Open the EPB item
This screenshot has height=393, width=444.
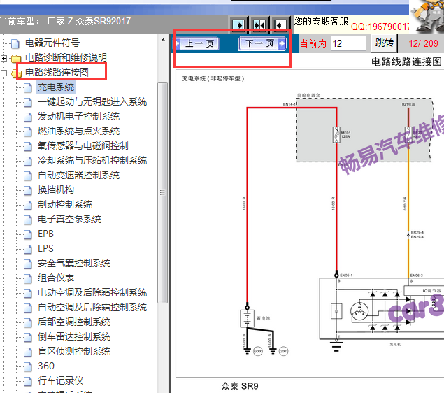tap(45, 234)
